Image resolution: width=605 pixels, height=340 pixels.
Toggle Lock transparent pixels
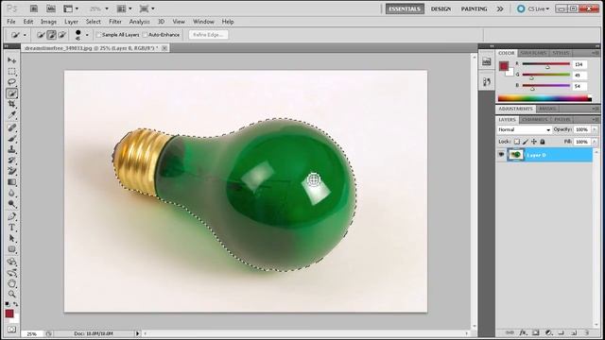pos(517,142)
